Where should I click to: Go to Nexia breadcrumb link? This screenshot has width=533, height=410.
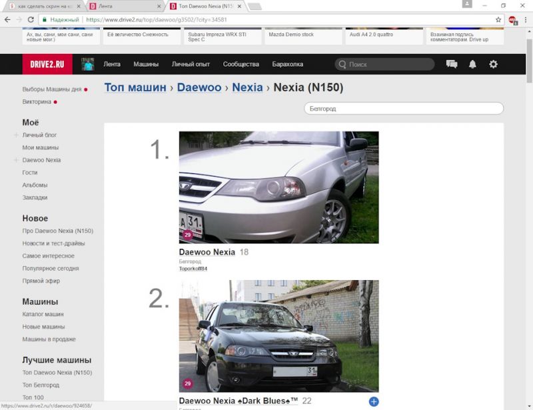point(247,87)
